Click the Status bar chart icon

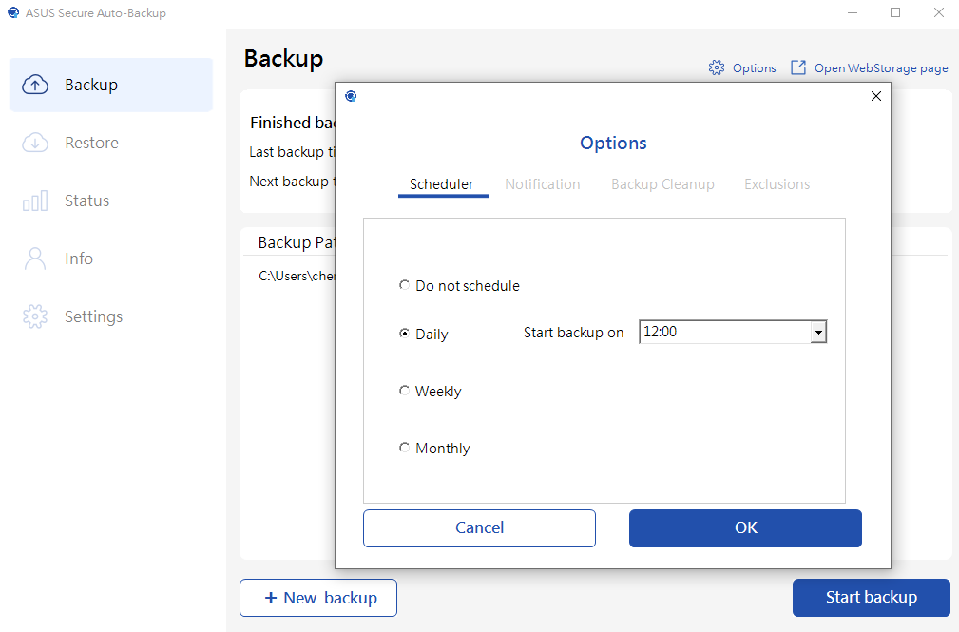[x=35, y=201]
